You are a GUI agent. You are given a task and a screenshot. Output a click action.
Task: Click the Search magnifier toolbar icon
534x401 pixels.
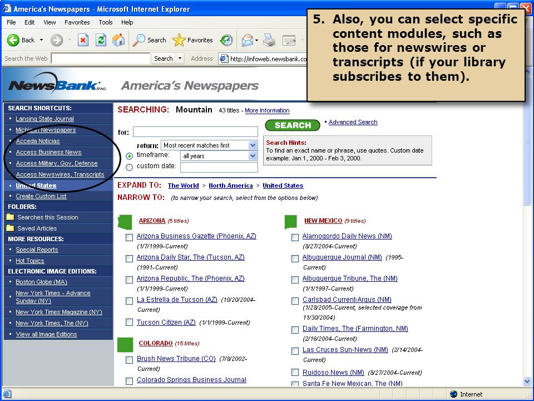pyautogui.click(x=139, y=40)
